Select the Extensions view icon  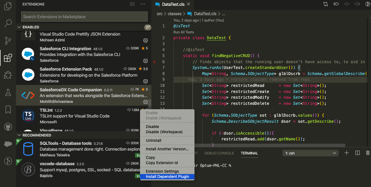point(8,58)
